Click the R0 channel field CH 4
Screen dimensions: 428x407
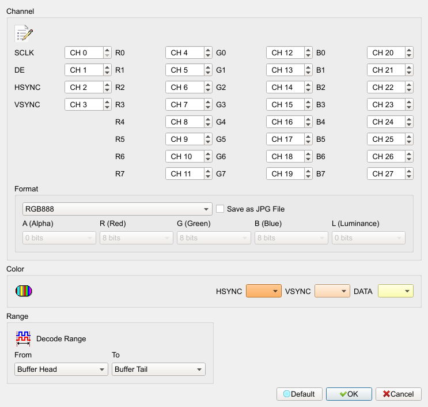[x=185, y=52]
